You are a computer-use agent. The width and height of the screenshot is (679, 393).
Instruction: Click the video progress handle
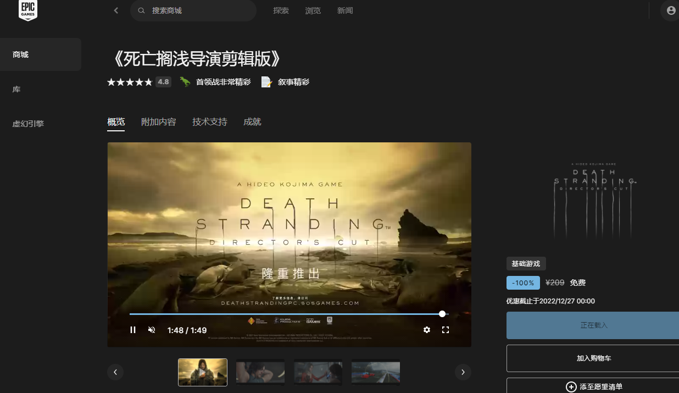[442, 314]
